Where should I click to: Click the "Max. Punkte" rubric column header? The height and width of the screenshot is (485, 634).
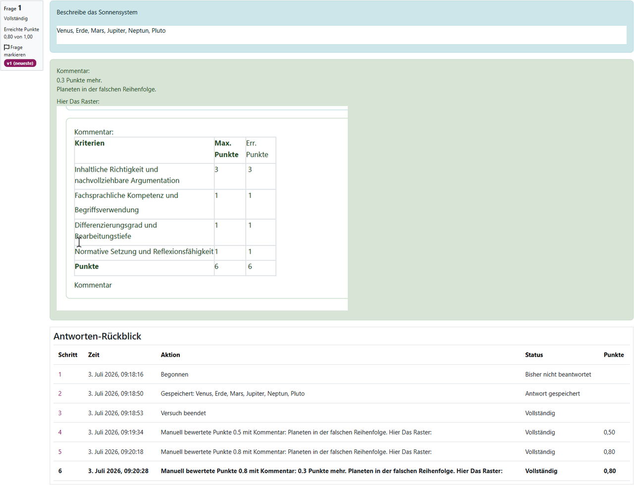[226, 149]
